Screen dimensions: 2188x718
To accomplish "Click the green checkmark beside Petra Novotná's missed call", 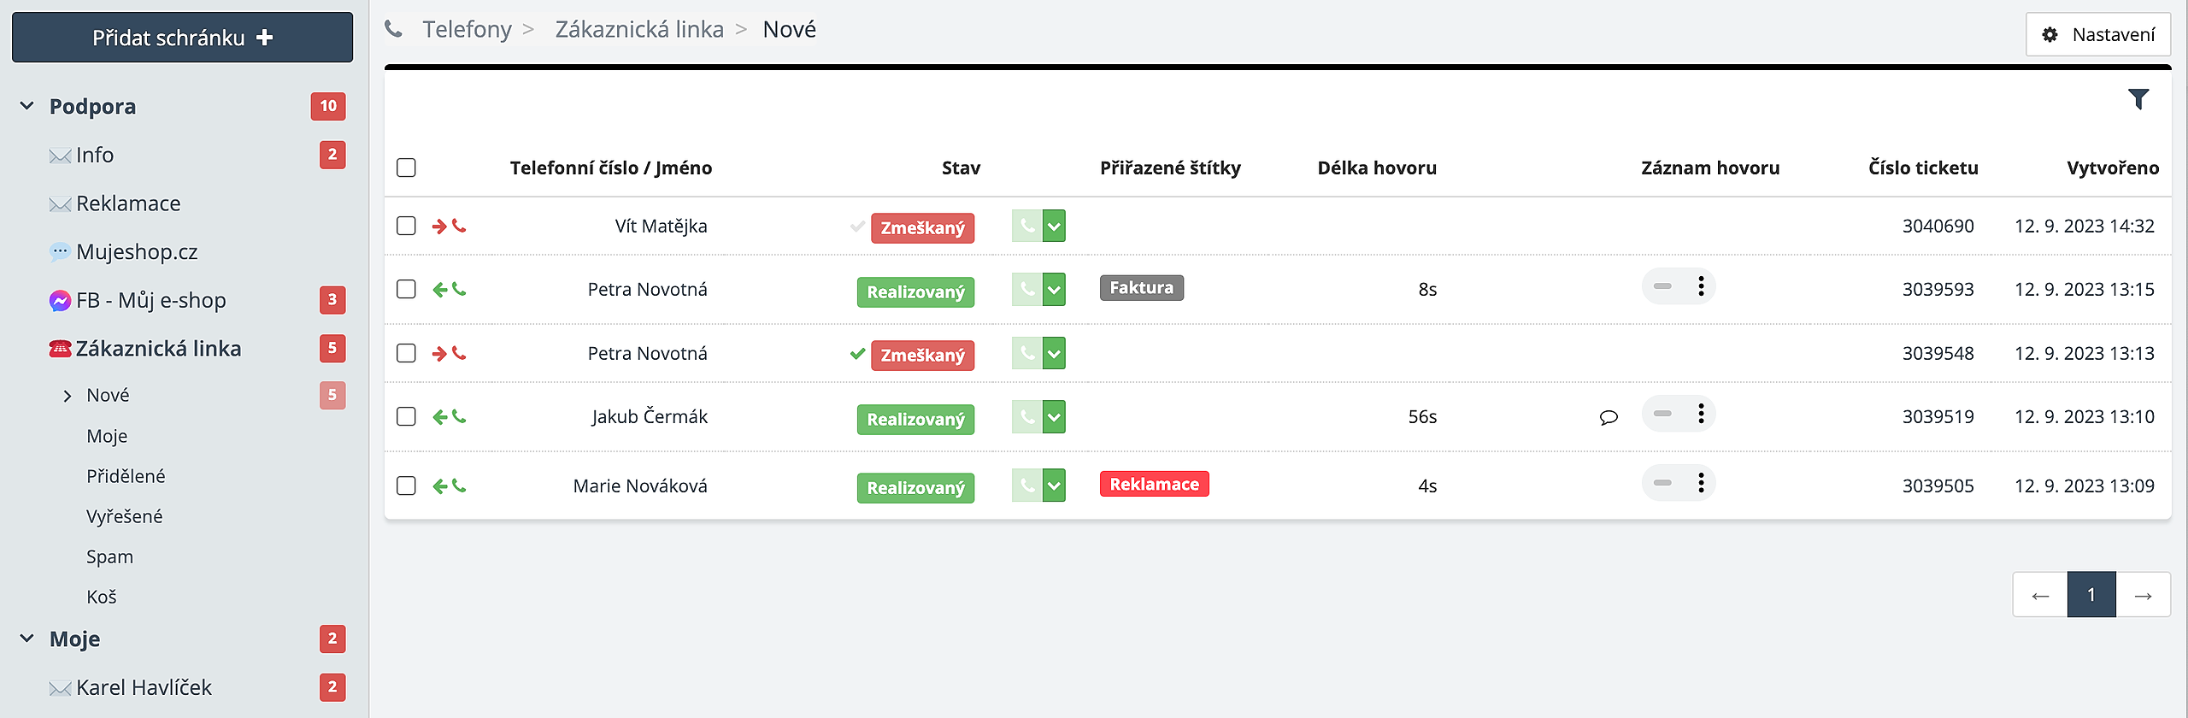I will [x=857, y=354].
